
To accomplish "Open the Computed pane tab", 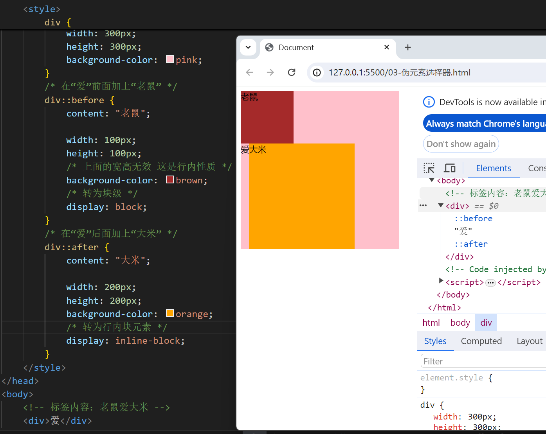I will coord(481,341).
